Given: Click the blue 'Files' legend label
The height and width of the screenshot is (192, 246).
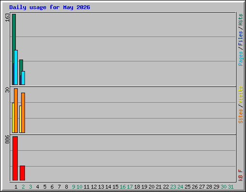Looking at the screenshot, I should (240, 38).
